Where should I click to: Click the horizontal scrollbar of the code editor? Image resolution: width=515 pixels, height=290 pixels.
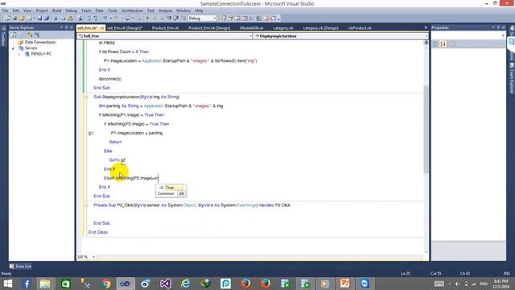click(x=259, y=257)
